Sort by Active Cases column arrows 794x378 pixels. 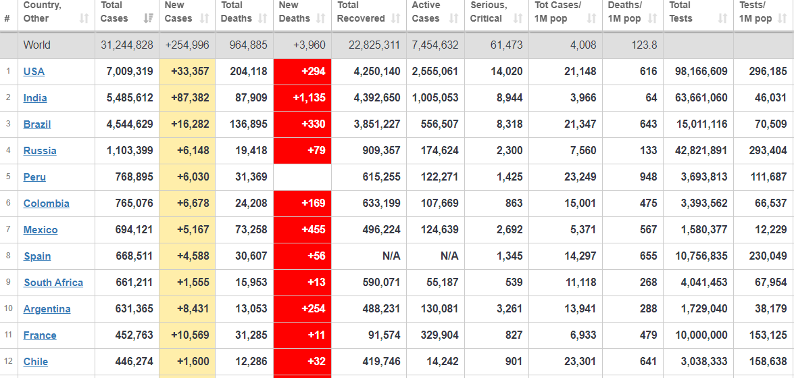[x=453, y=18]
